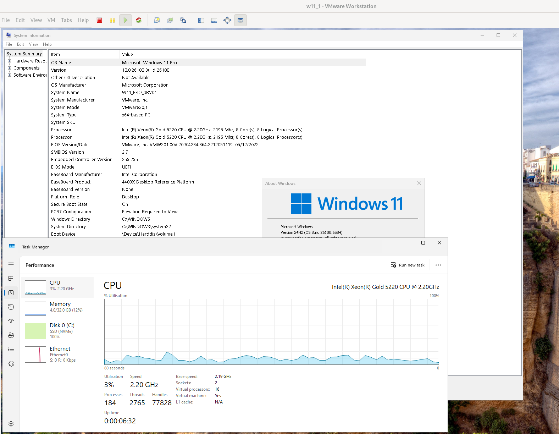Take a VM snapshot from the toolbar
The width and height of the screenshot is (559, 434).
[157, 20]
